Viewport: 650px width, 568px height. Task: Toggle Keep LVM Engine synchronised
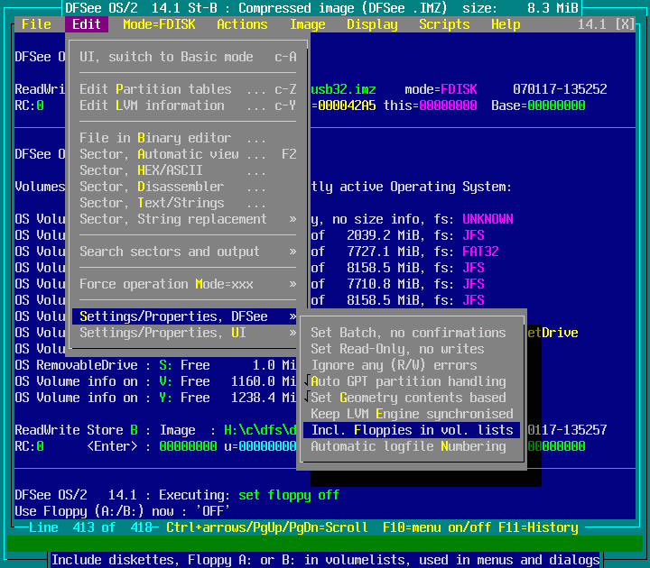[412, 414]
